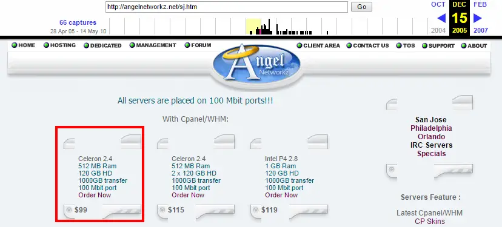Click the IRC Servers text

click(431, 145)
